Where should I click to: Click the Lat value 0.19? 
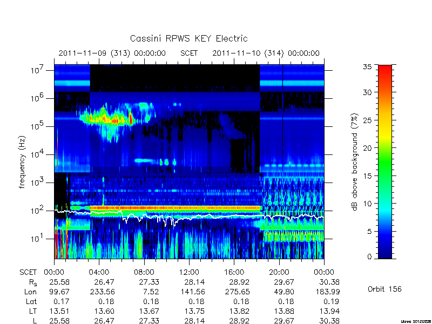pos(331,301)
